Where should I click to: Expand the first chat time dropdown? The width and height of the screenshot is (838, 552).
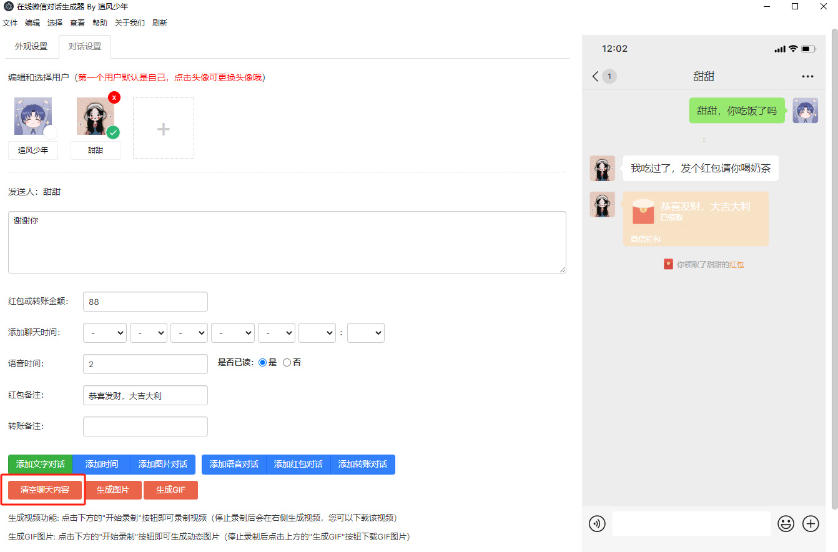[105, 333]
